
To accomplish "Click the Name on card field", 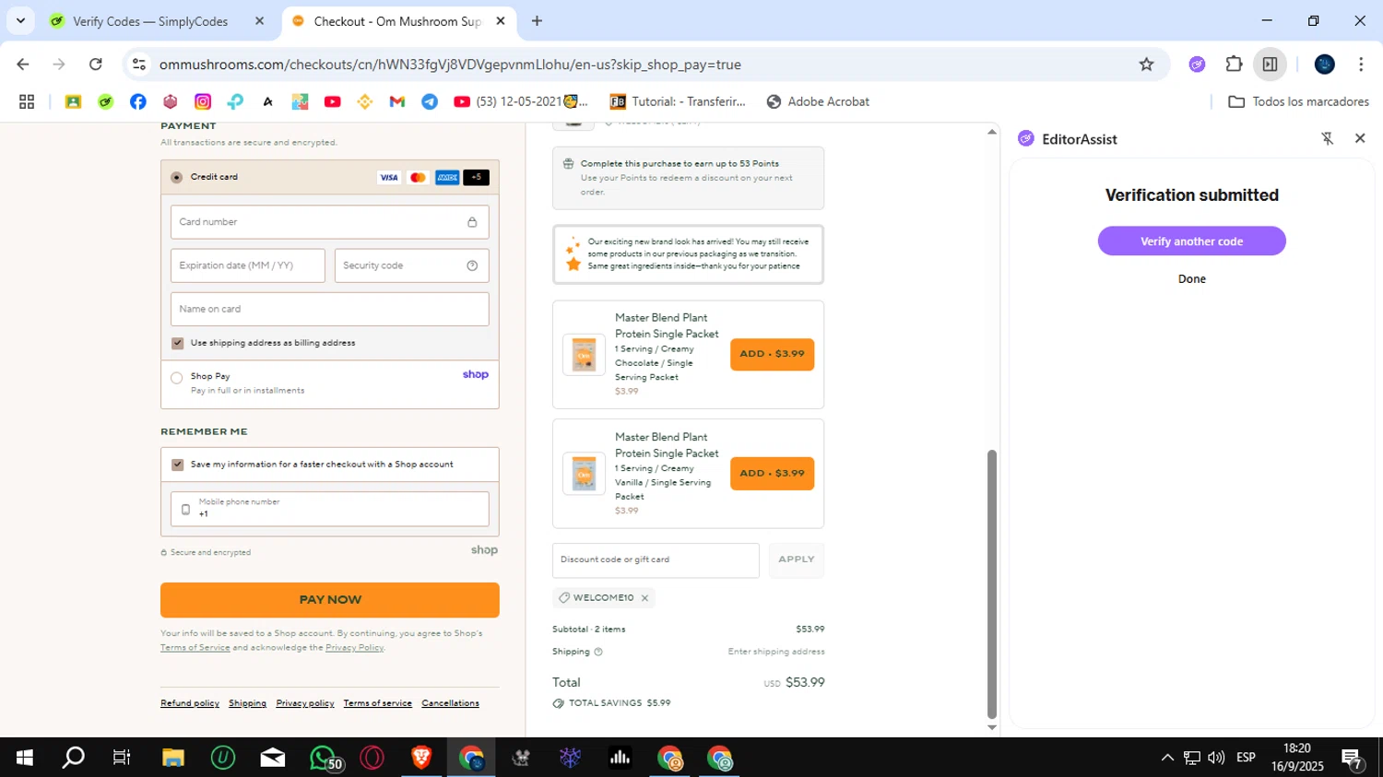I will (x=329, y=309).
